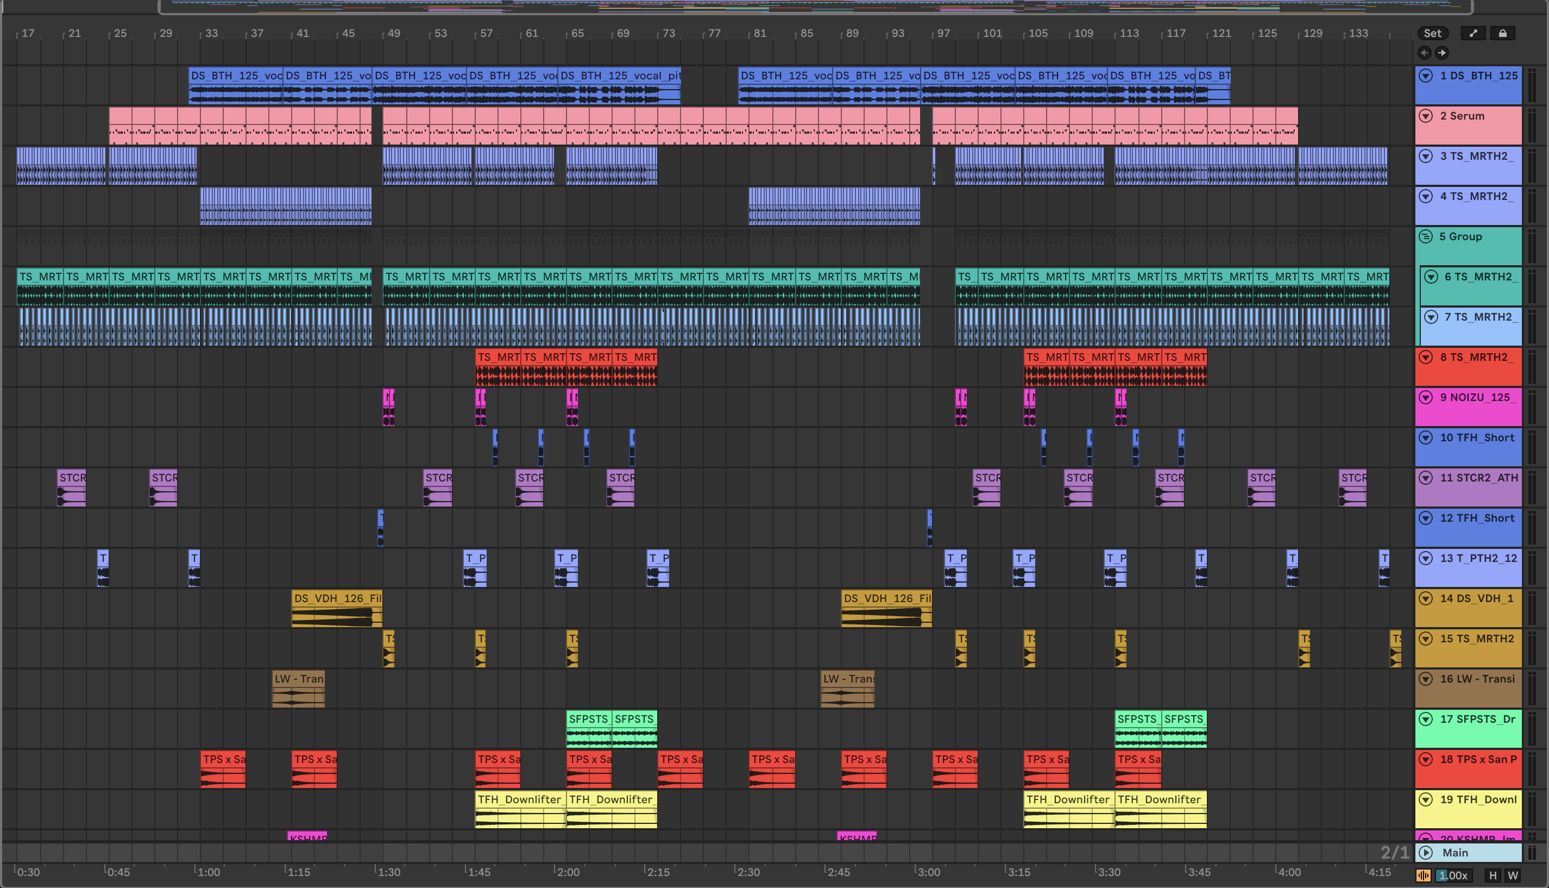Click bar 65 on the beat ruler
Image resolution: width=1549 pixels, height=888 pixels.
tap(576, 34)
